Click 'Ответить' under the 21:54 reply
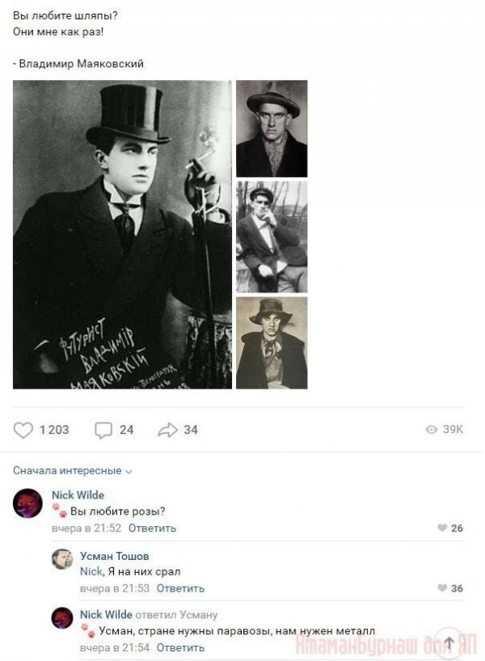 click(180, 648)
